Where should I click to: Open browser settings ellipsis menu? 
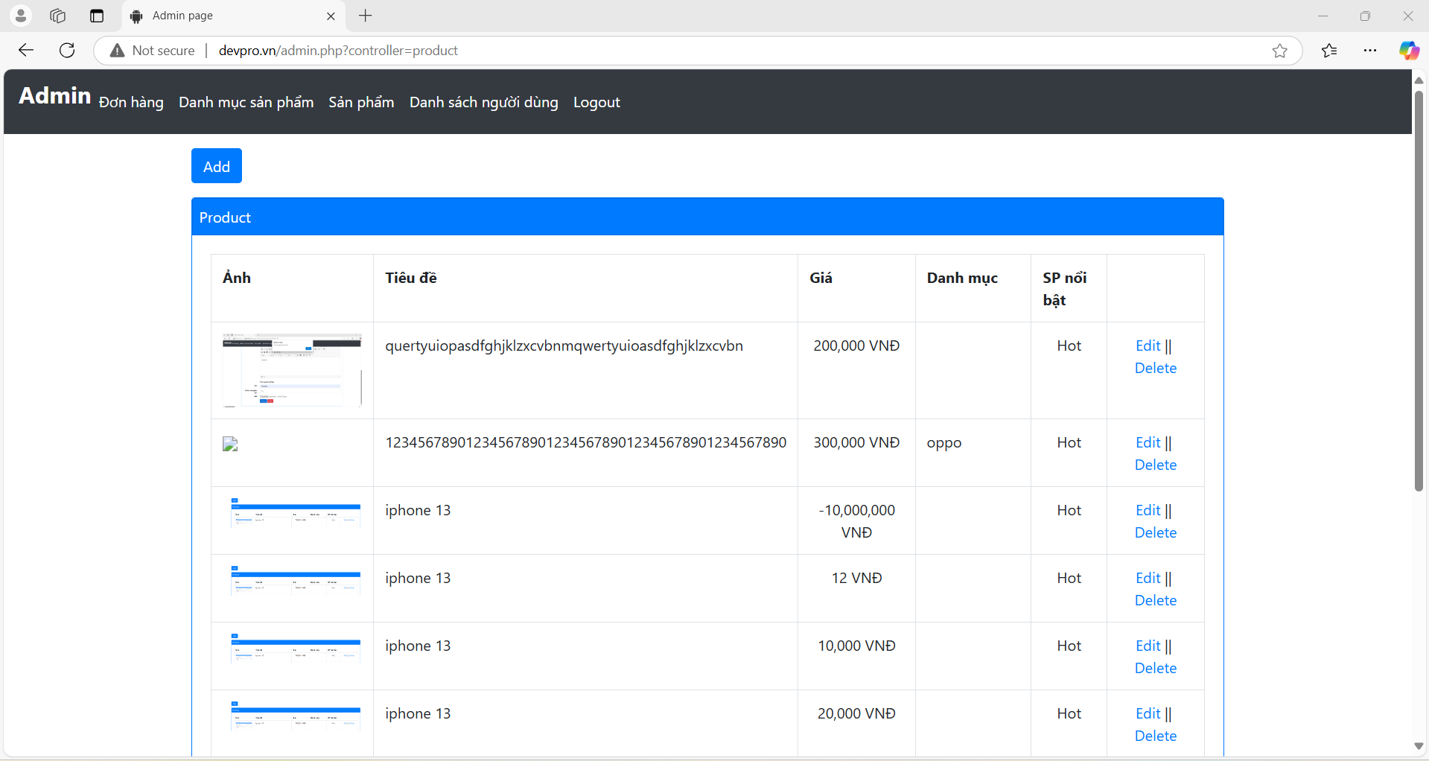point(1369,51)
